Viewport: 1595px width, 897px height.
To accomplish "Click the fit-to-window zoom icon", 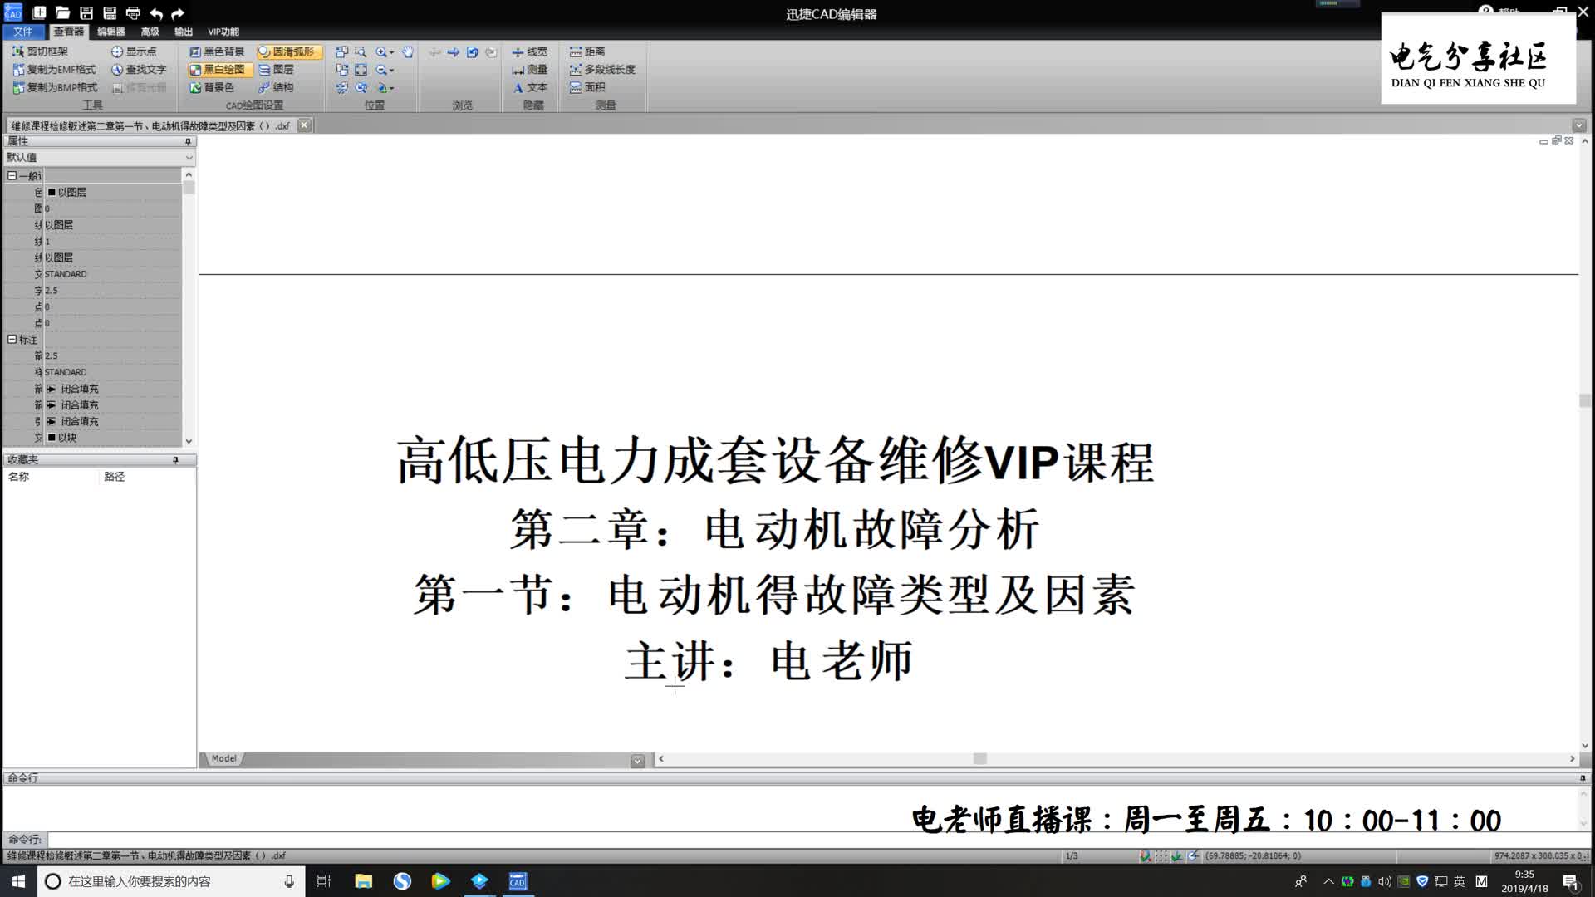I will 361,70.
